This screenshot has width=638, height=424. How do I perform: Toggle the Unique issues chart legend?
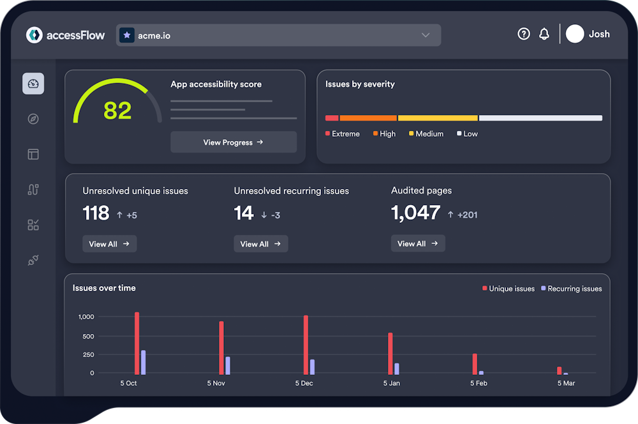pos(508,289)
